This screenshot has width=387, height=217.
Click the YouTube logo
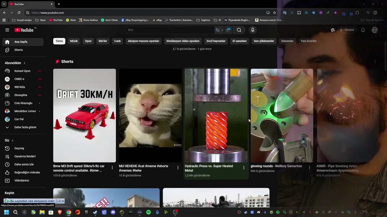point(24,30)
